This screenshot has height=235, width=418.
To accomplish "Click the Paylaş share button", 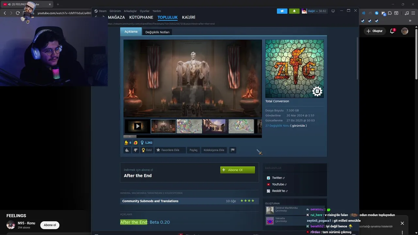I will pos(194,150).
